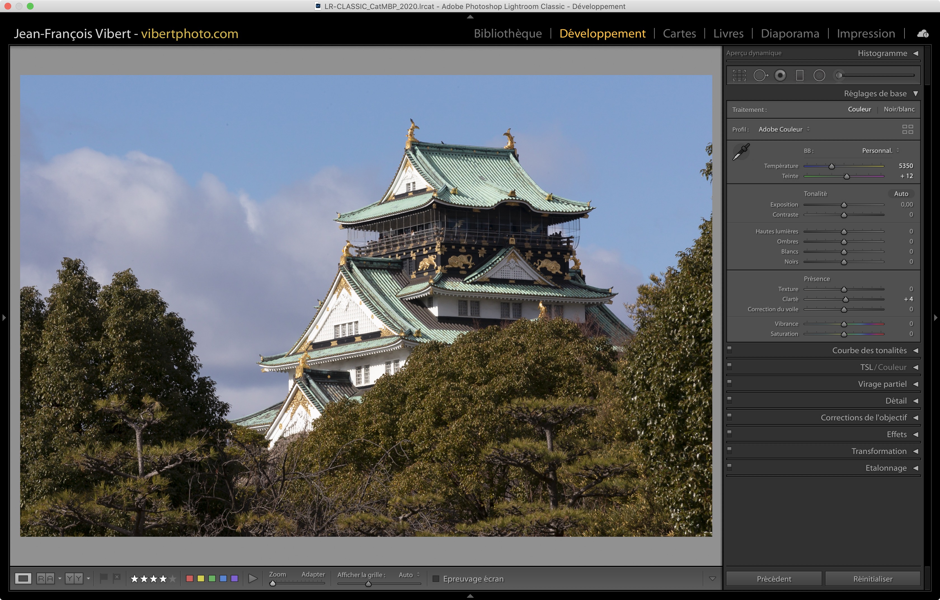Expand the TSL / Couleur panel
Screen dimensions: 940x600
[x=883, y=367]
